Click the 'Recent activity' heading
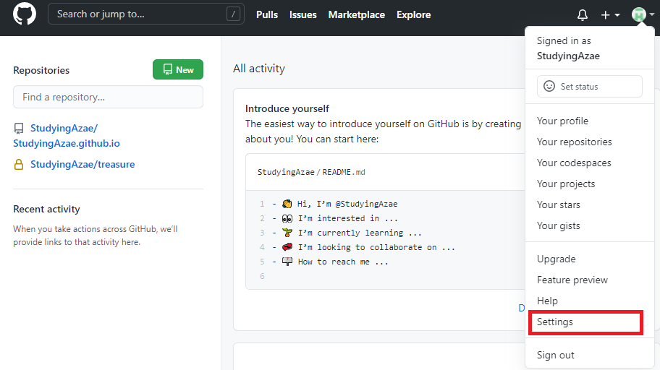This screenshot has width=660, height=370. tap(46, 209)
